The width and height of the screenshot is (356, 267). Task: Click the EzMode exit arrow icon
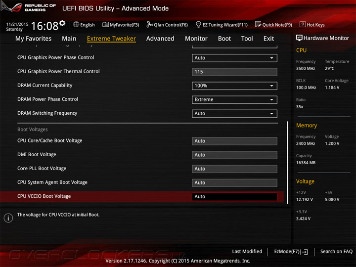point(305,252)
